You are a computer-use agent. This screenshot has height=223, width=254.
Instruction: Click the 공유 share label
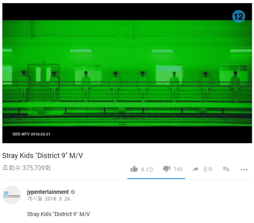(x=207, y=169)
